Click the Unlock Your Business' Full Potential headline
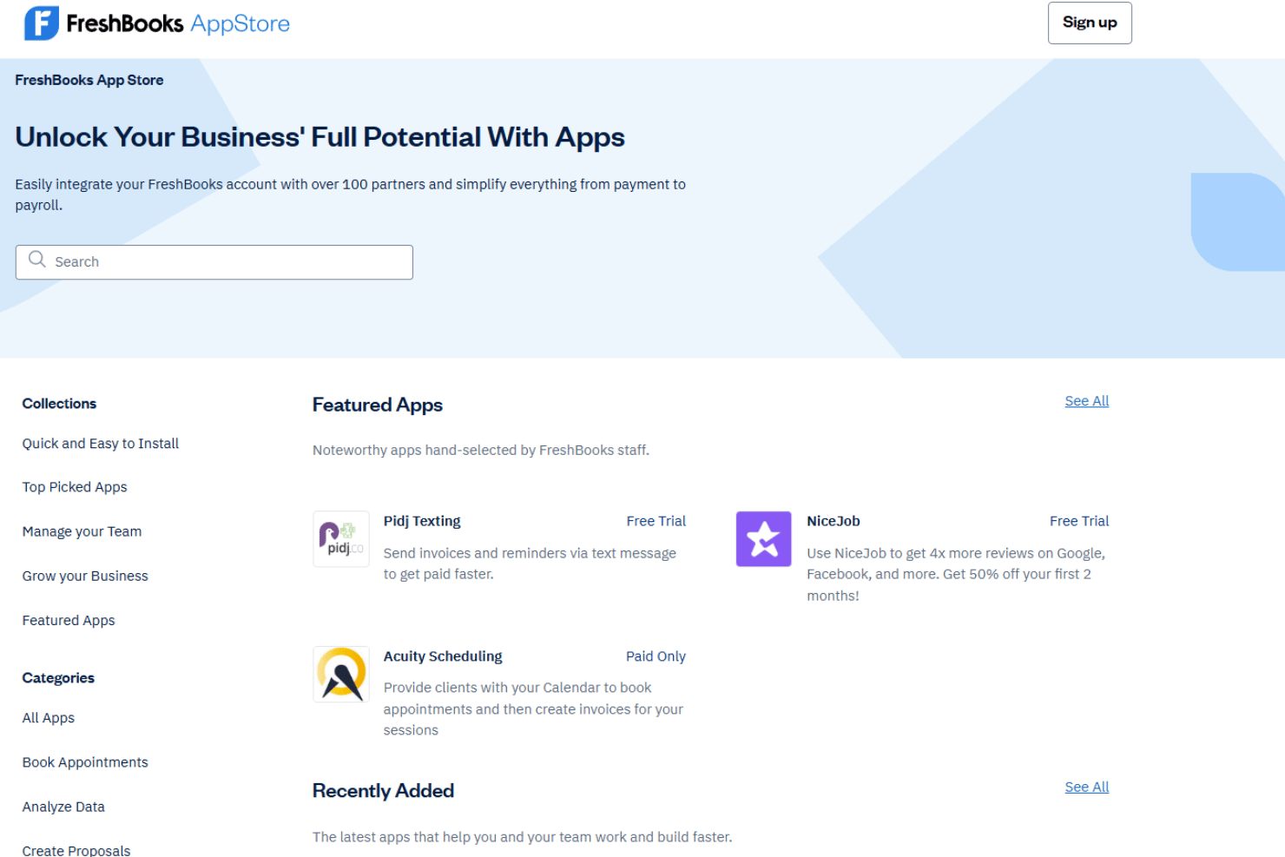 tap(320, 137)
